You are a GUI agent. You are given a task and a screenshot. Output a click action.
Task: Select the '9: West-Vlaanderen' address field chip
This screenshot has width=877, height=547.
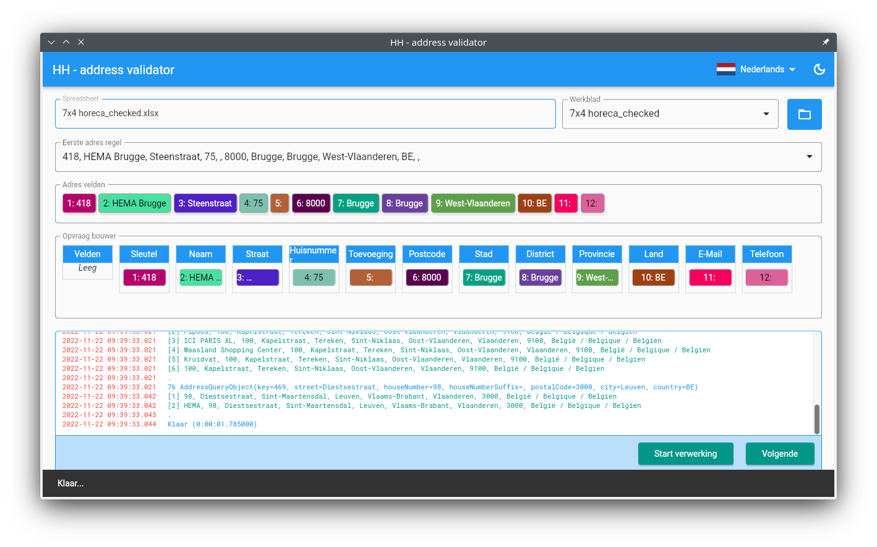pyautogui.click(x=473, y=203)
